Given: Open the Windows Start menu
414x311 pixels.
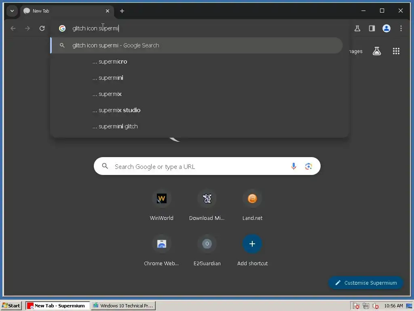Looking at the screenshot, I should (11, 306).
